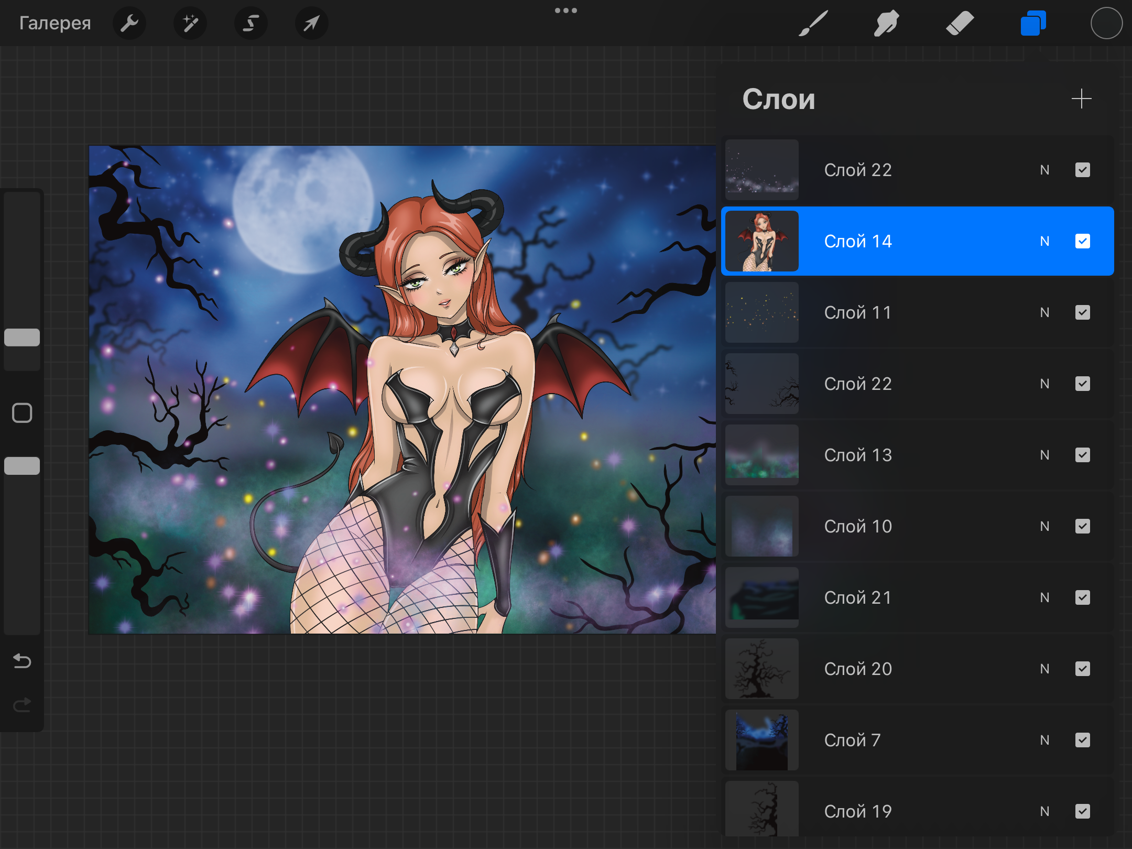Screen dimensions: 1132x849
Task: Open the Actions wrench menu
Action: 129,23
